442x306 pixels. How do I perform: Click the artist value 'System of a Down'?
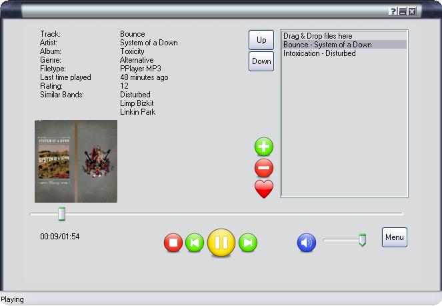tap(149, 43)
